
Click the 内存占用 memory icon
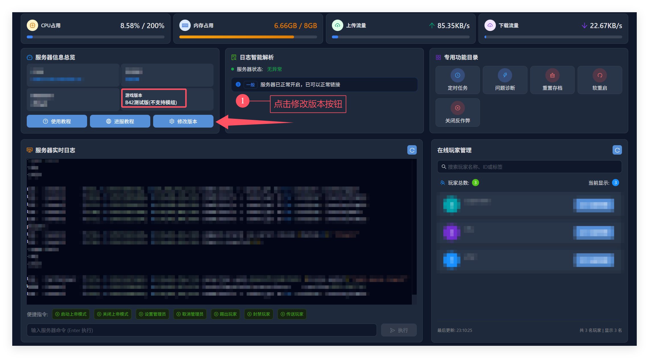pyautogui.click(x=185, y=25)
